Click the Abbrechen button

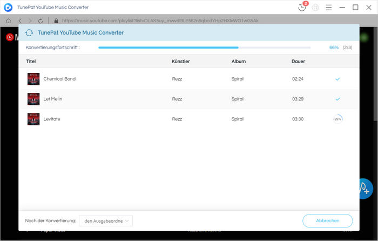328,220
